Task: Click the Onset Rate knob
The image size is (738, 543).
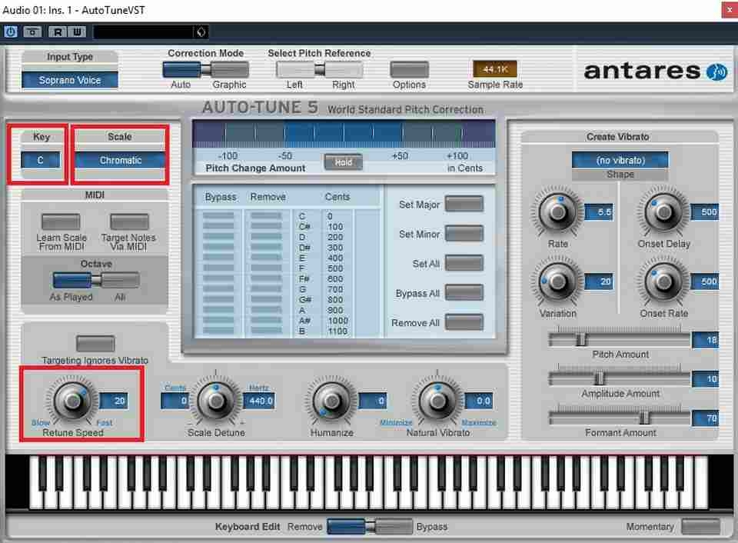Action: 664,281
